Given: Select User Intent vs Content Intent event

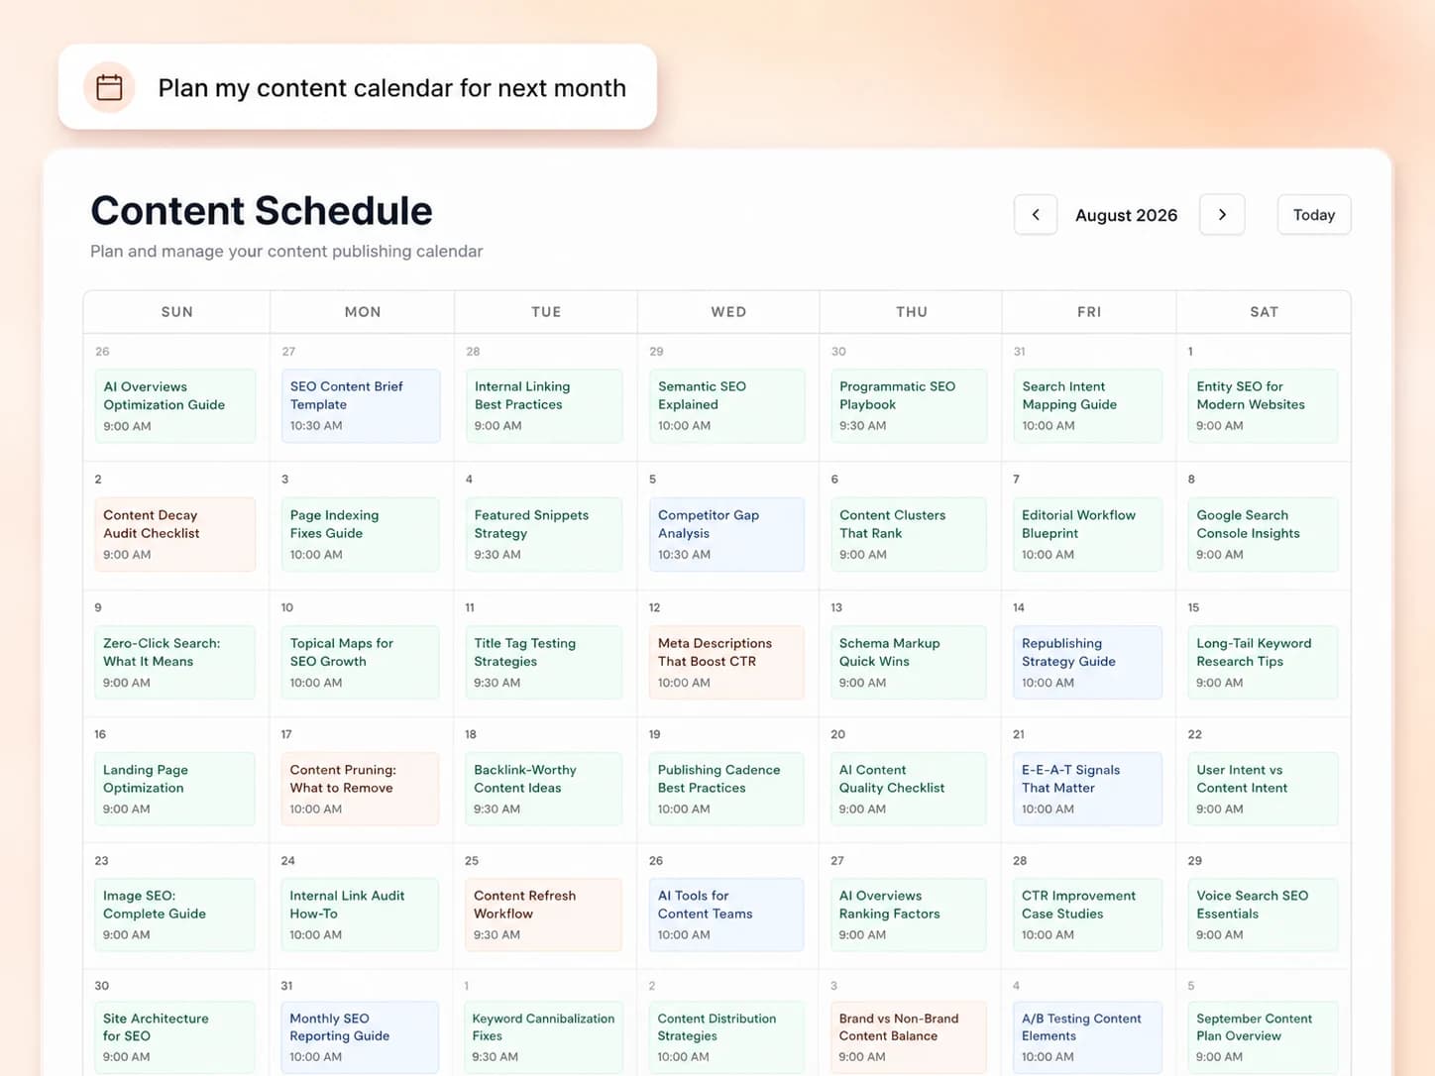Looking at the screenshot, I should tap(1263, 790).
